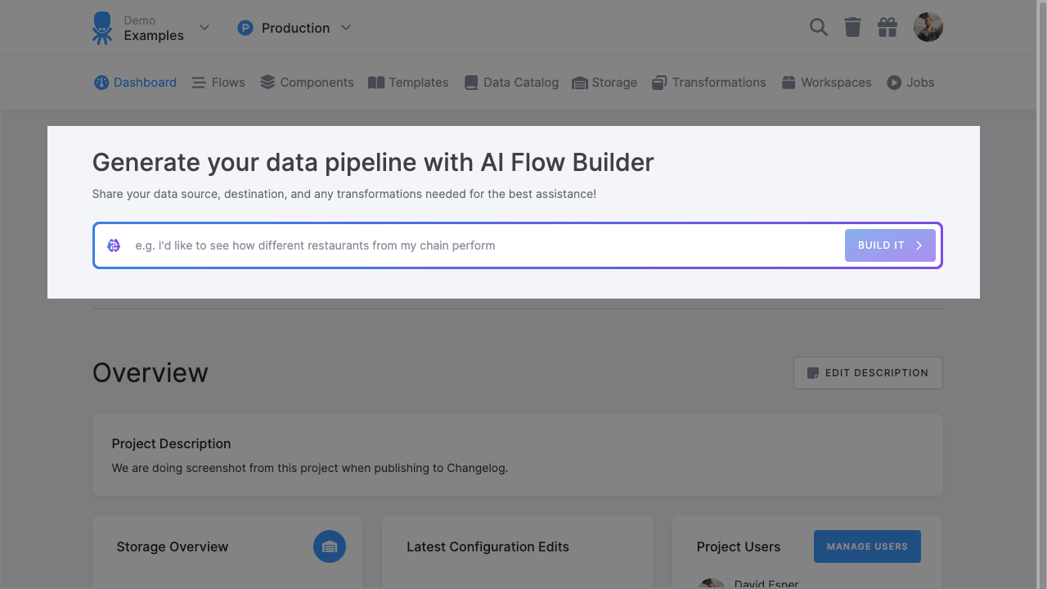Switch to the Flows tab
Viewport: 1047px width, 589px height.
pyautogui.click(x=218, y=82)
